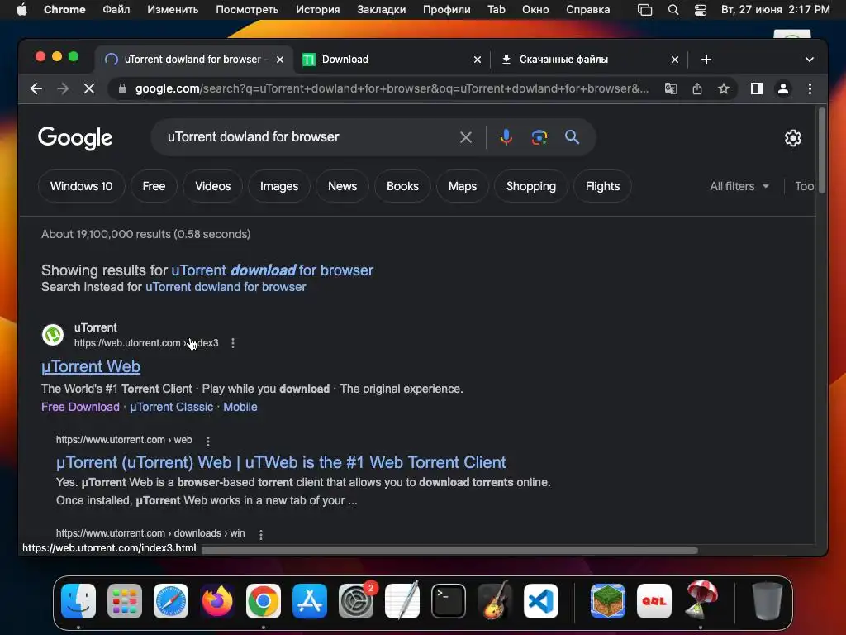Open a new Chrome tab

click(706, 60)
